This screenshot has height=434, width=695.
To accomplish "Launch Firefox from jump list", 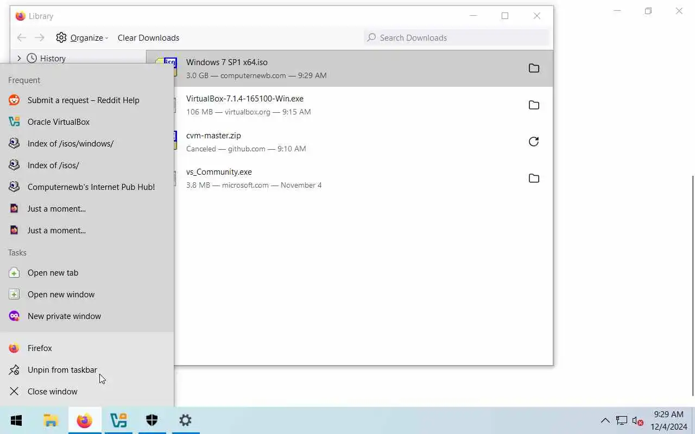I will 87,348.
